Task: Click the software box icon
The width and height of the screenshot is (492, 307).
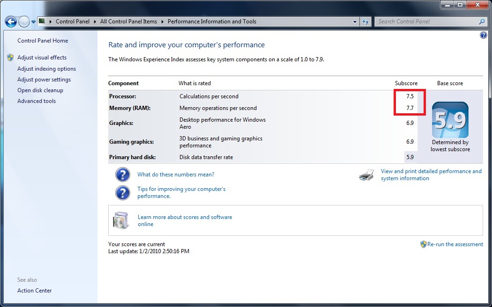Action: 121,220
